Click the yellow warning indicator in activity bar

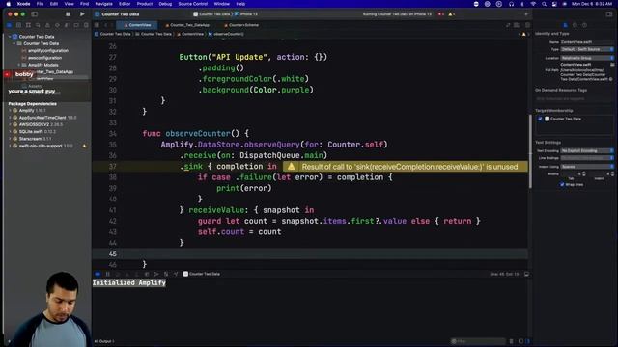coord(452,14)
